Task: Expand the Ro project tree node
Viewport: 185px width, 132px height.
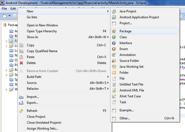Action: (7, 70)
